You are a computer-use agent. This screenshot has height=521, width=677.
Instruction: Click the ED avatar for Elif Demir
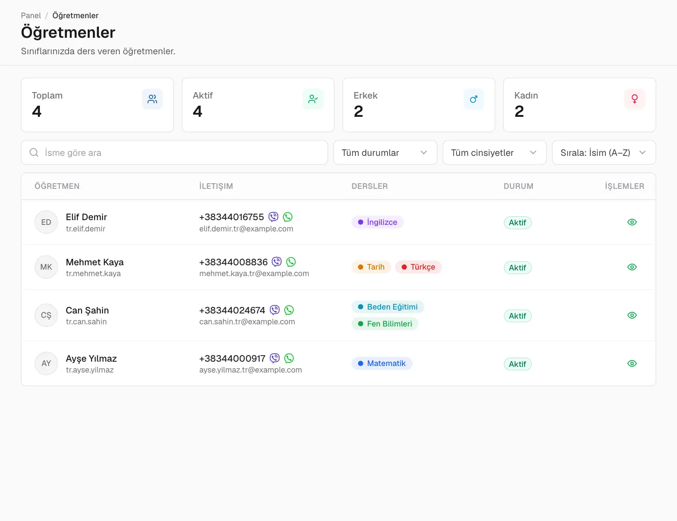pyautogui.click(x=46, y=222)
